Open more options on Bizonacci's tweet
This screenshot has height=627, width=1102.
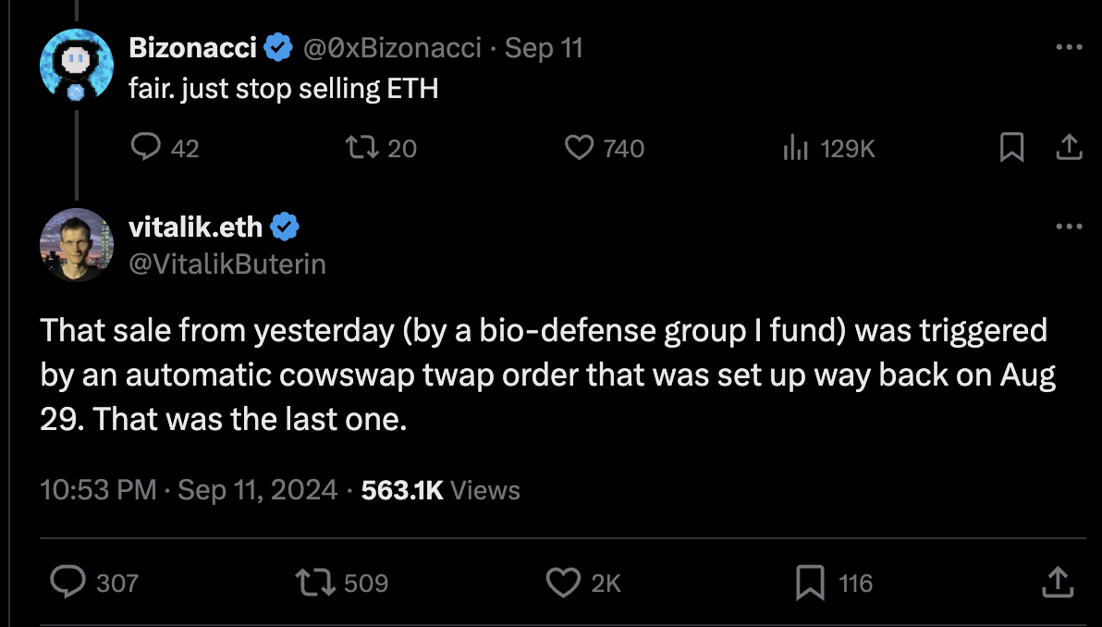click(x=1068, y=46)
